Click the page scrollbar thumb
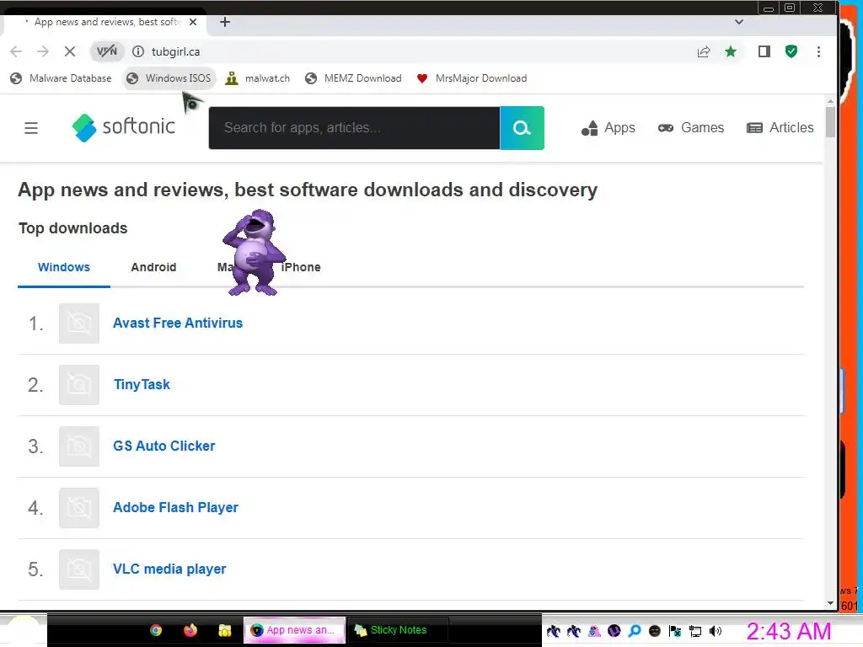This screenshot has height=647, width=863. coord(830,123)
